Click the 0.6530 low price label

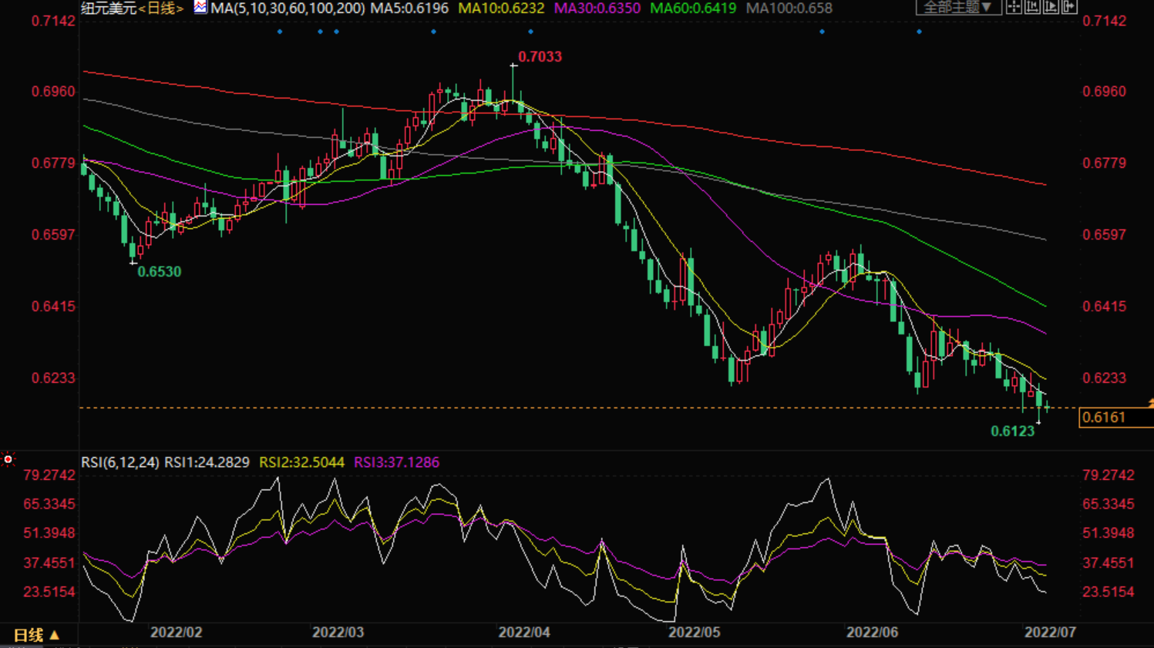point(160,272)
